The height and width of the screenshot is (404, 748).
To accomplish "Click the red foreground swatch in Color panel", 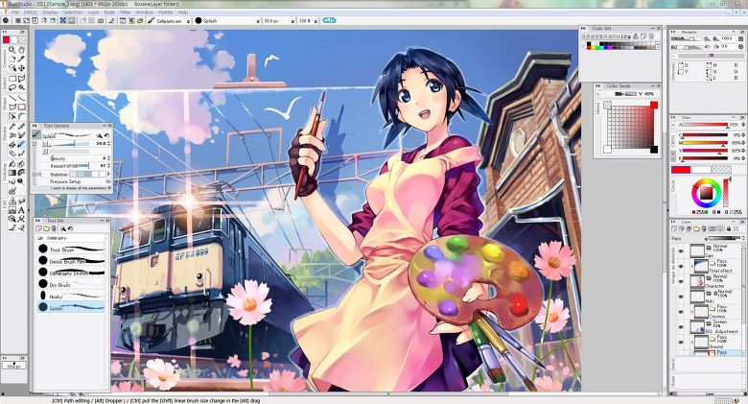I will coord(681,170).
